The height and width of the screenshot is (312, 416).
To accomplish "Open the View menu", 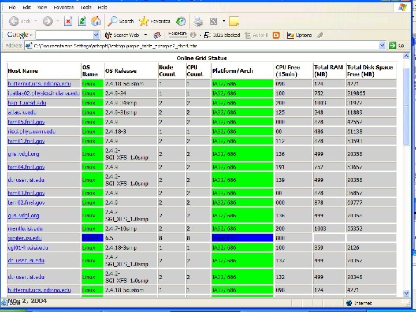I will click(42, 8).
